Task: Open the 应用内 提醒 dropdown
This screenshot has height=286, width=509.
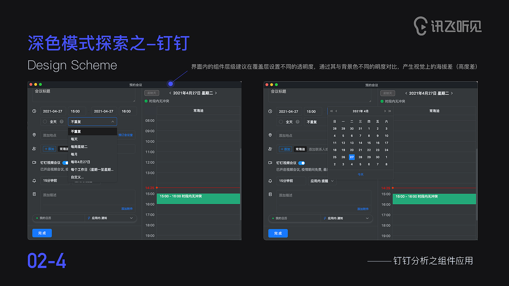Action: 322,181
